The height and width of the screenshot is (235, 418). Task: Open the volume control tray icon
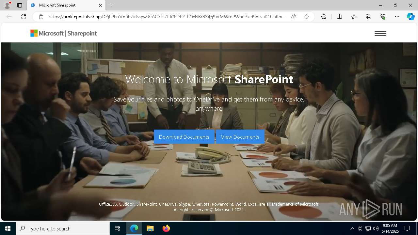coord(376,228)
